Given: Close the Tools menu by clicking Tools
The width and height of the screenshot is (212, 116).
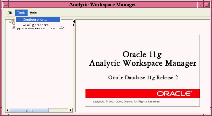Looking at the screenshot, I should 21,13.
